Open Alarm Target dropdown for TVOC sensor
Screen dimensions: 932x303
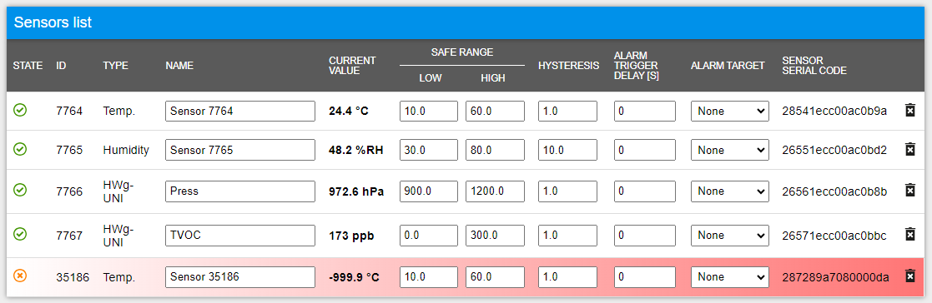pyautogui.click(x=730, y=236)
